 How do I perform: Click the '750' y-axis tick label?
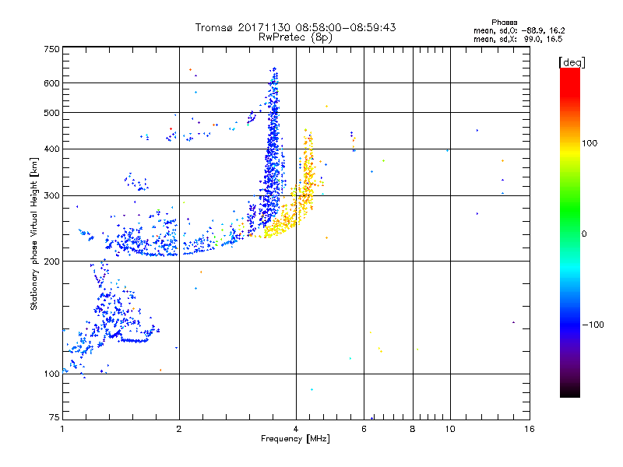click(51, 49)
